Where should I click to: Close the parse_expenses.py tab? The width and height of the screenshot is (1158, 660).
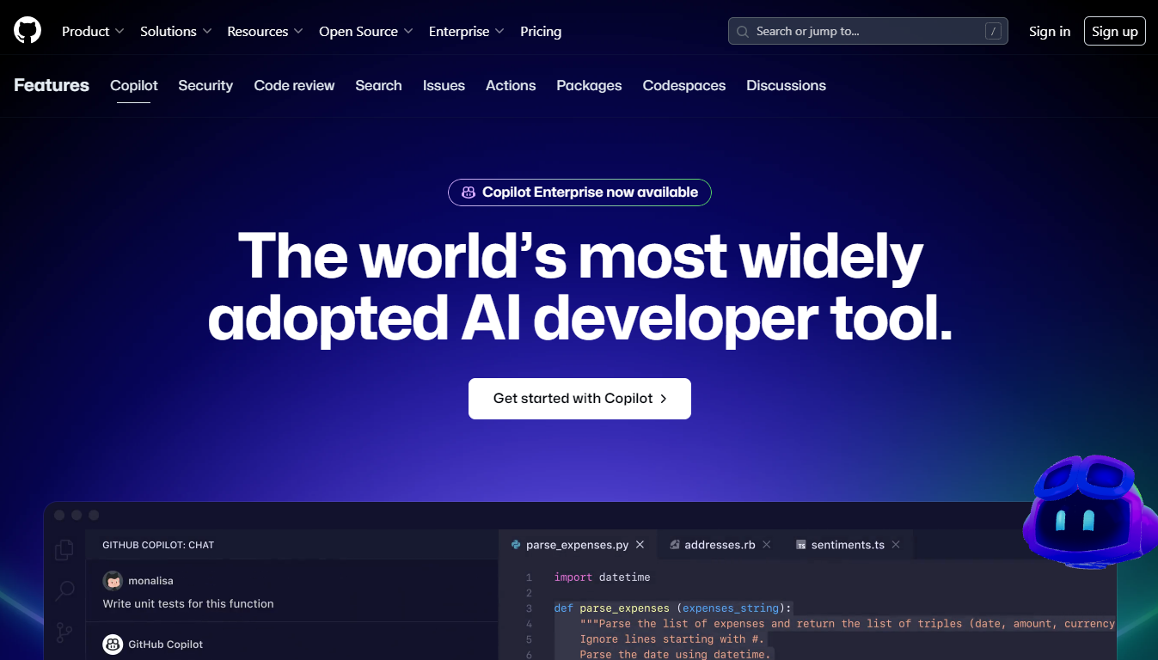tap(640, 545)
